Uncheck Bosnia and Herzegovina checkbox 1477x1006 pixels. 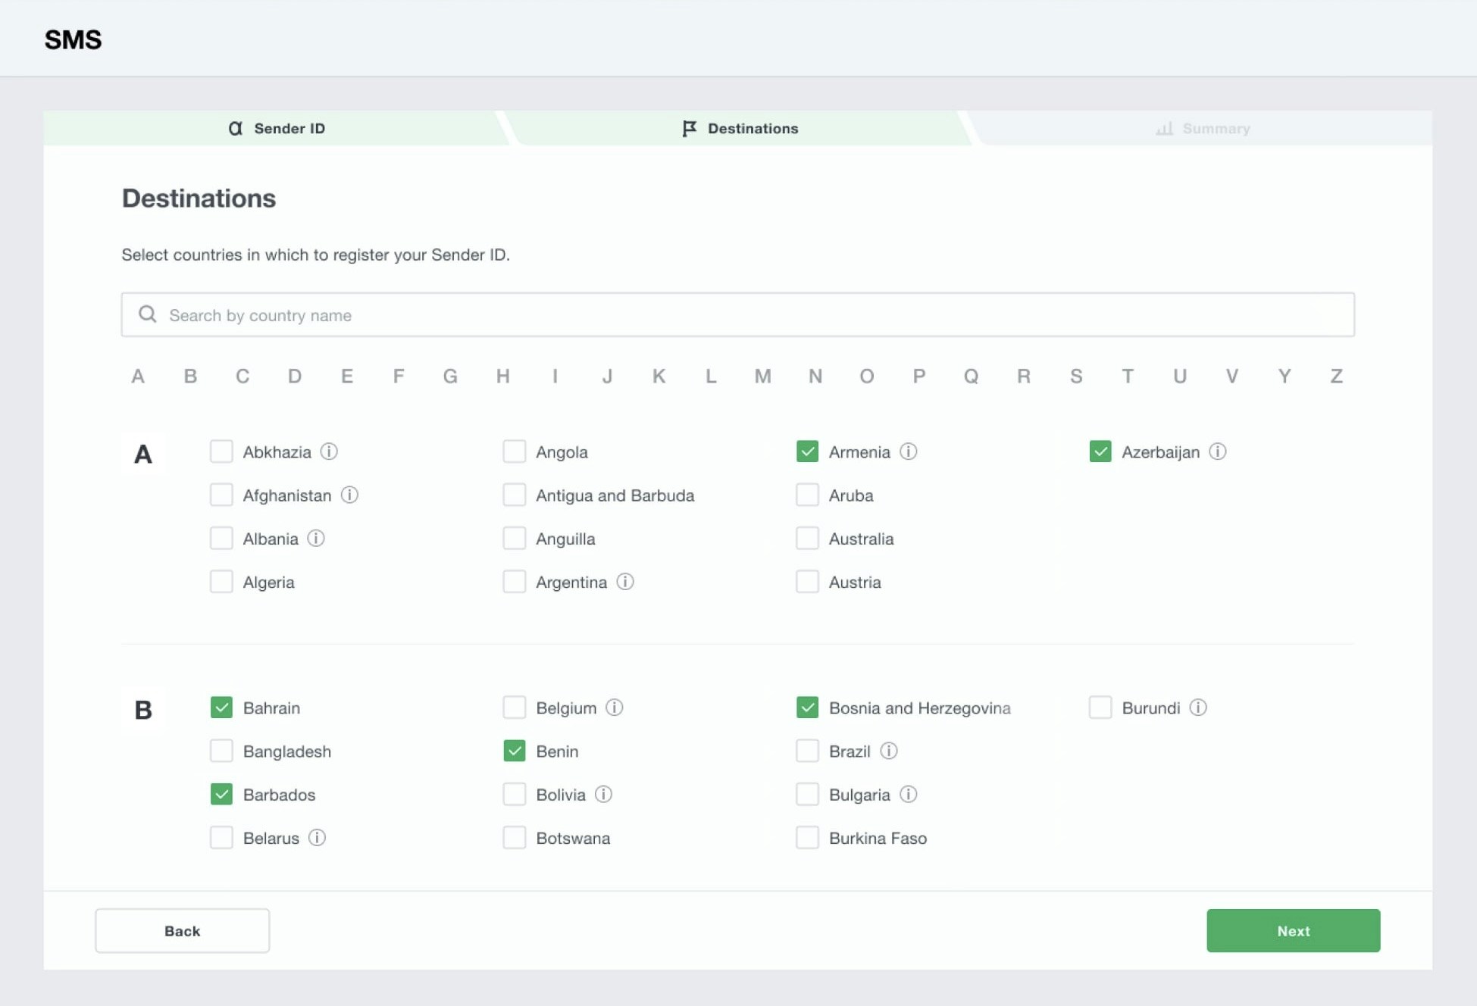click(x=807, y=708)
